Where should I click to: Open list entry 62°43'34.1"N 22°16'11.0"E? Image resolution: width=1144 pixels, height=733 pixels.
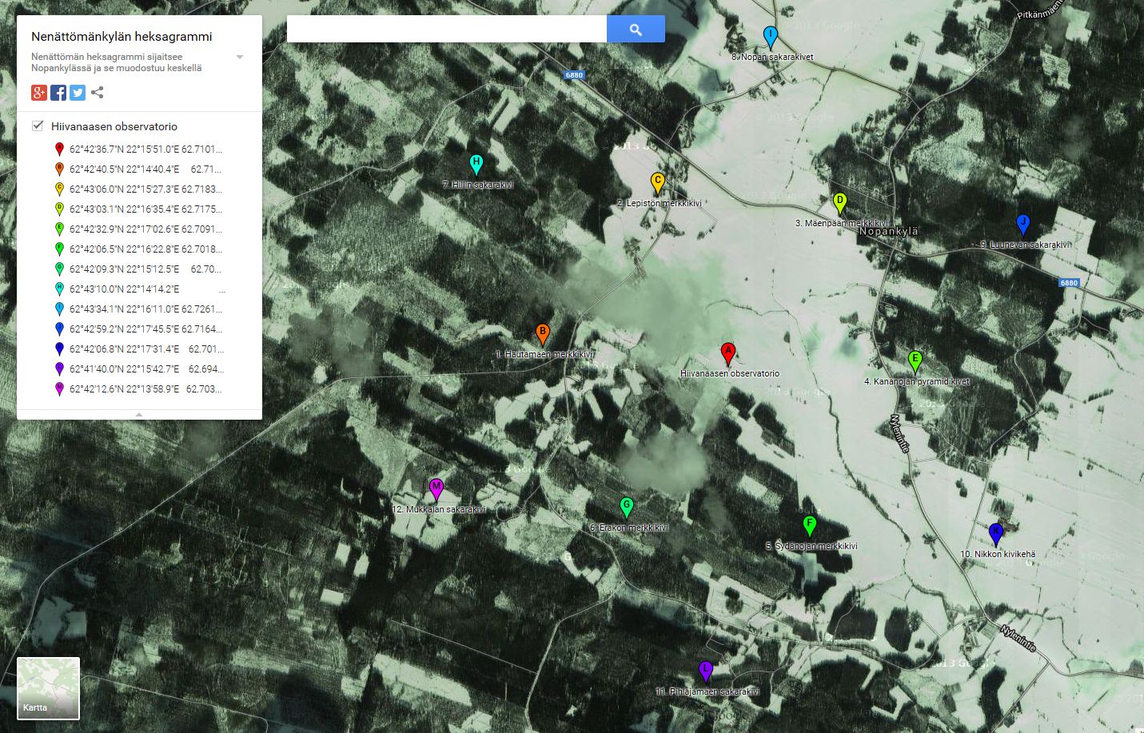145,309
